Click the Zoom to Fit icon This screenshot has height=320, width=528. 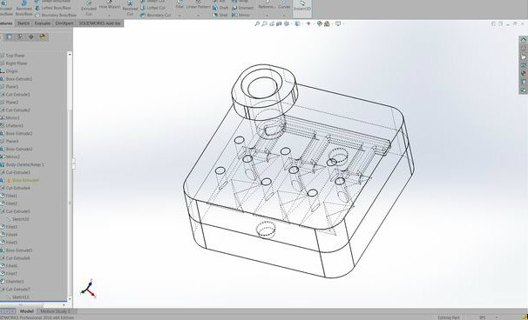(x=257, y=23)
